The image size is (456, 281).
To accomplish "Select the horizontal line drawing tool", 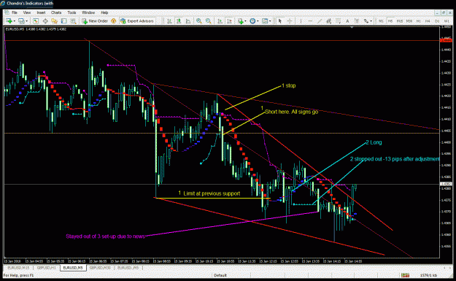I will click(310, 21).
